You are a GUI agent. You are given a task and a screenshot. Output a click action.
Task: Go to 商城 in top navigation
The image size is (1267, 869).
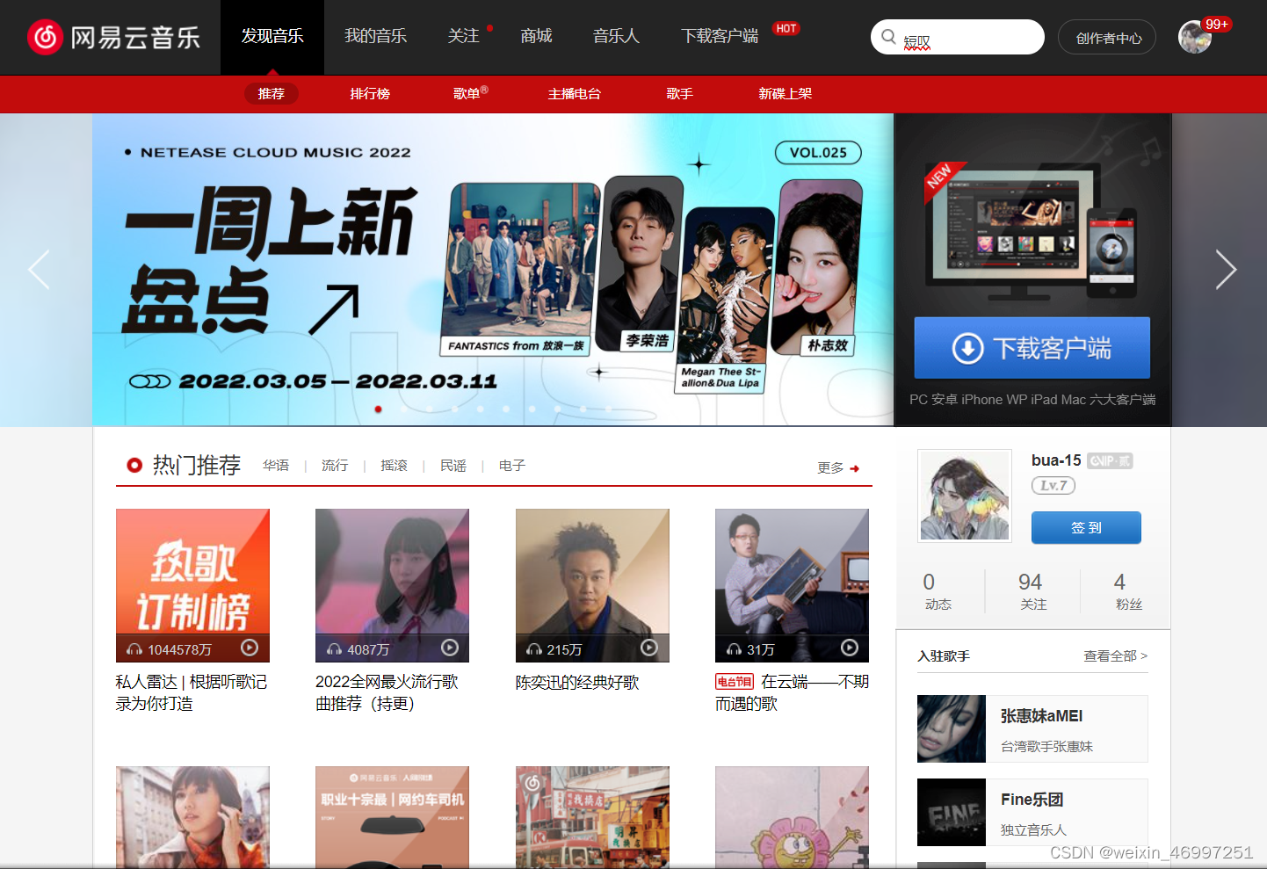[536, 37]
